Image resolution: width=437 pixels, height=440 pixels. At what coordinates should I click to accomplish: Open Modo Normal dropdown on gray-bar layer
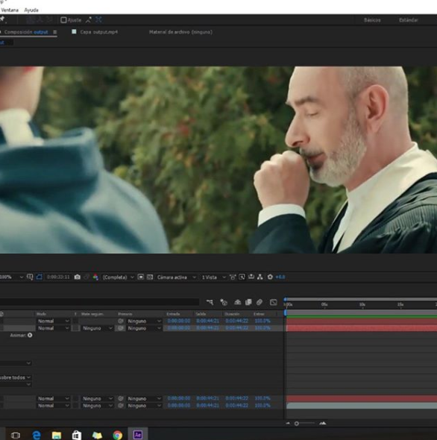[x=54, y=406]
